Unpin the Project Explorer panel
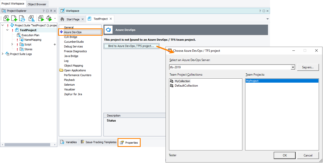This screenshot has height=163, width=323. coord(51,11)
